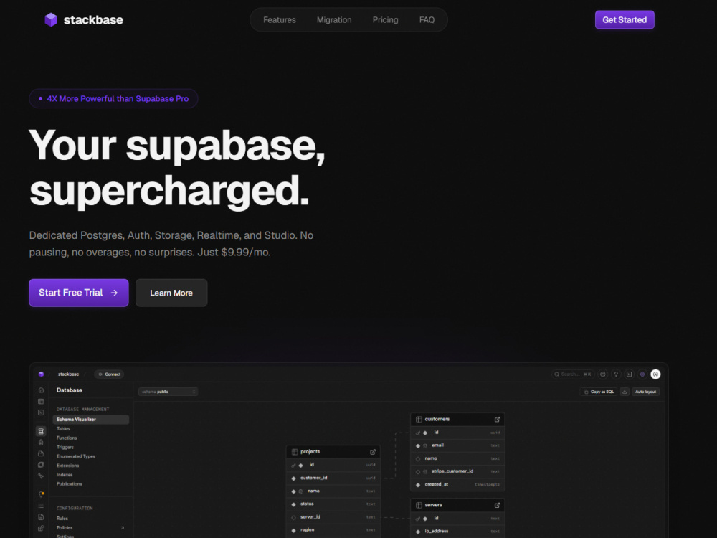Open the Authentication lock sidebar icon

[x=41, y=443]
